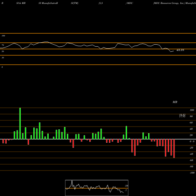Viewport: 196px width, 196px height.
Task: Click the last red bar in MR chart
Action: 174,149
